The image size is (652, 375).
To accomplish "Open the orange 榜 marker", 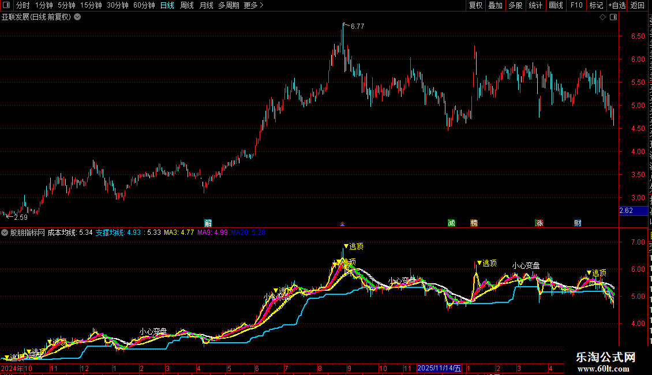I will 474,223.
